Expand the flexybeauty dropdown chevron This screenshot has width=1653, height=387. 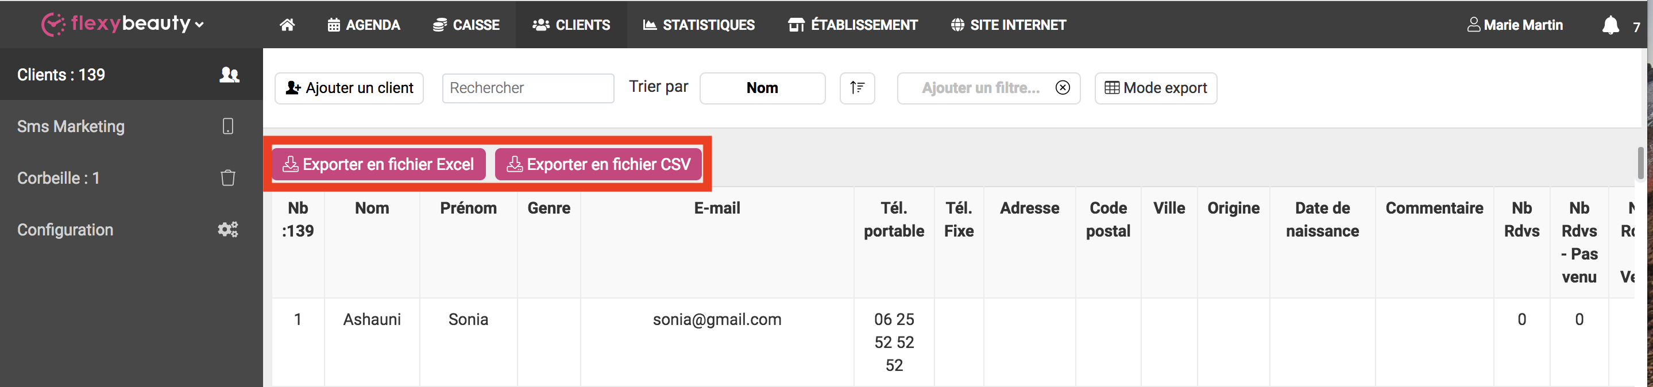click(199, 25)
